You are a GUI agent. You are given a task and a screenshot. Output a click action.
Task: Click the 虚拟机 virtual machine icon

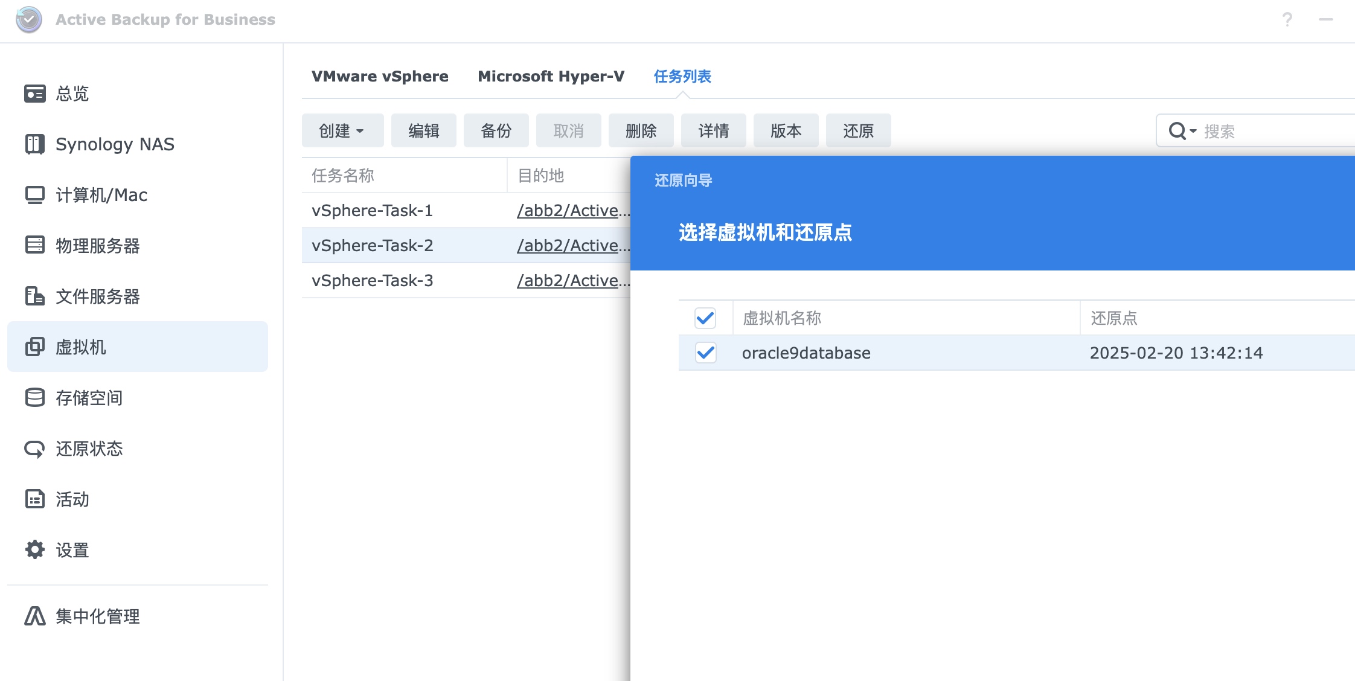pyautogui.click(x=35, y=347)
